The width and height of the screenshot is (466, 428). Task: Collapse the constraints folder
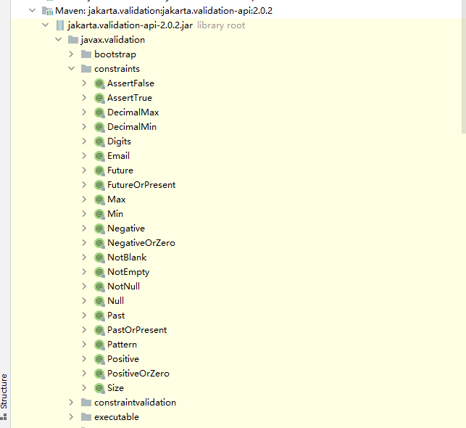click(x=71, y=68)
